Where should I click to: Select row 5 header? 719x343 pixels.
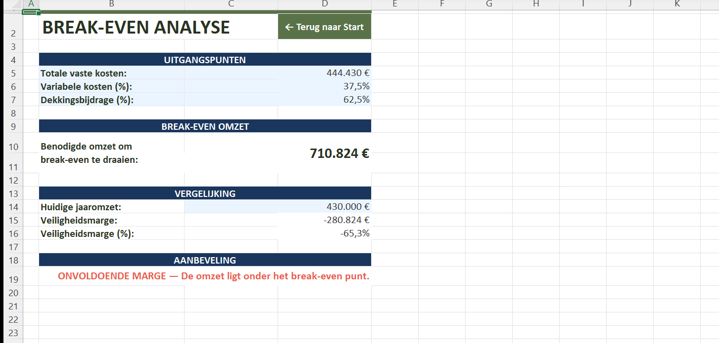point(13,74)
